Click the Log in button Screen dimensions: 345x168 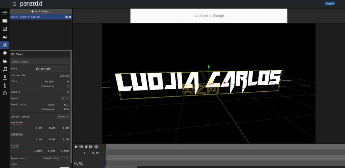[x=330, y=3]
